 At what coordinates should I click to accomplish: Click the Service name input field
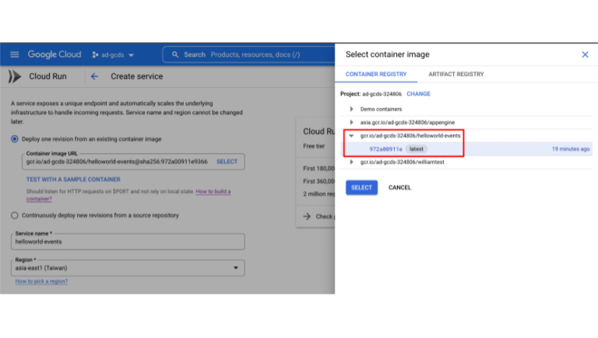(x=128, y=242)
